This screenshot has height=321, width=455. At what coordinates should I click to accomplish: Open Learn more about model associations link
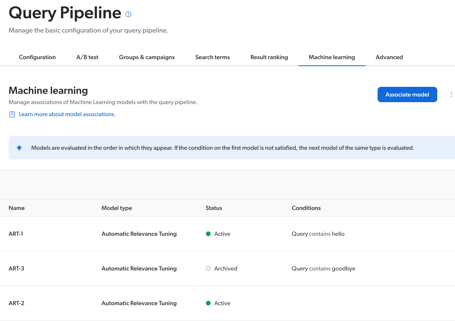pos(67,114)
